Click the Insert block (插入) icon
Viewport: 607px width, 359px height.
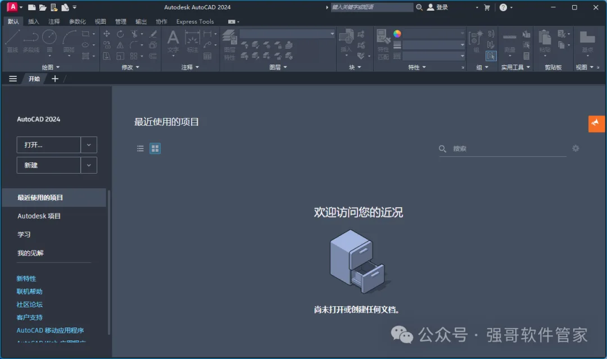pos(346,42)
